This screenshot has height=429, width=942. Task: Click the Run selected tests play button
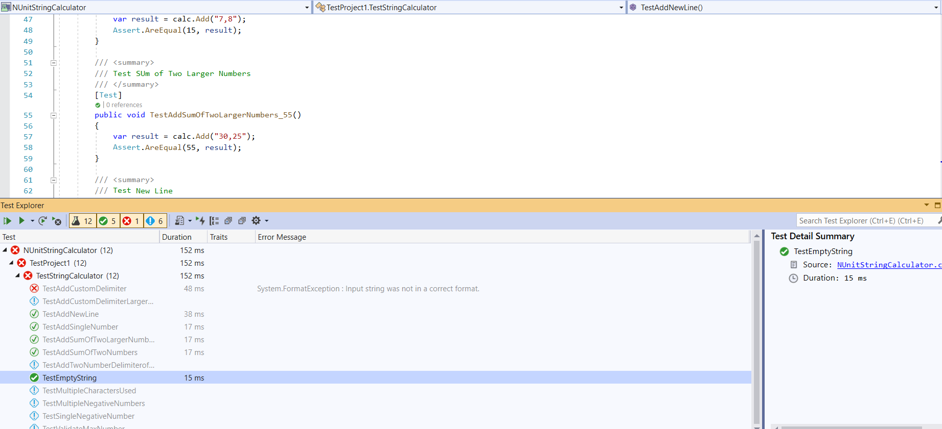point(21,221)
